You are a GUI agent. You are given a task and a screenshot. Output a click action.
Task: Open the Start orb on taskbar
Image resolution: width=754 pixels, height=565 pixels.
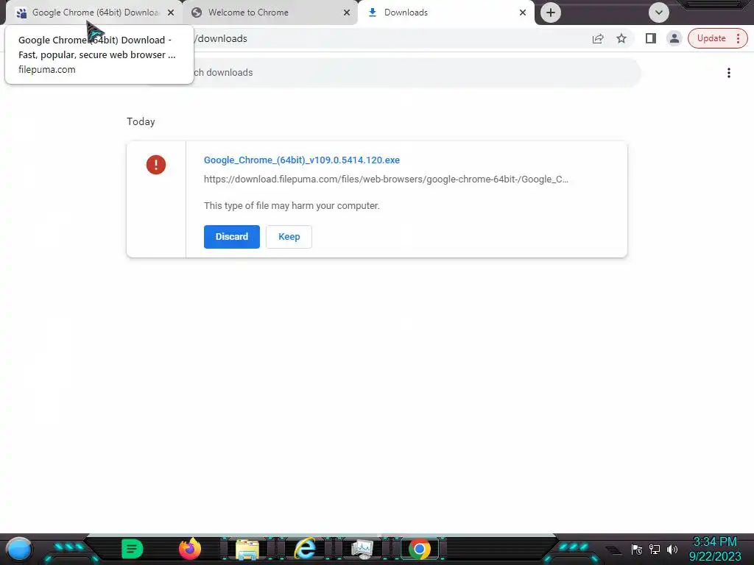tap(19, 549)
